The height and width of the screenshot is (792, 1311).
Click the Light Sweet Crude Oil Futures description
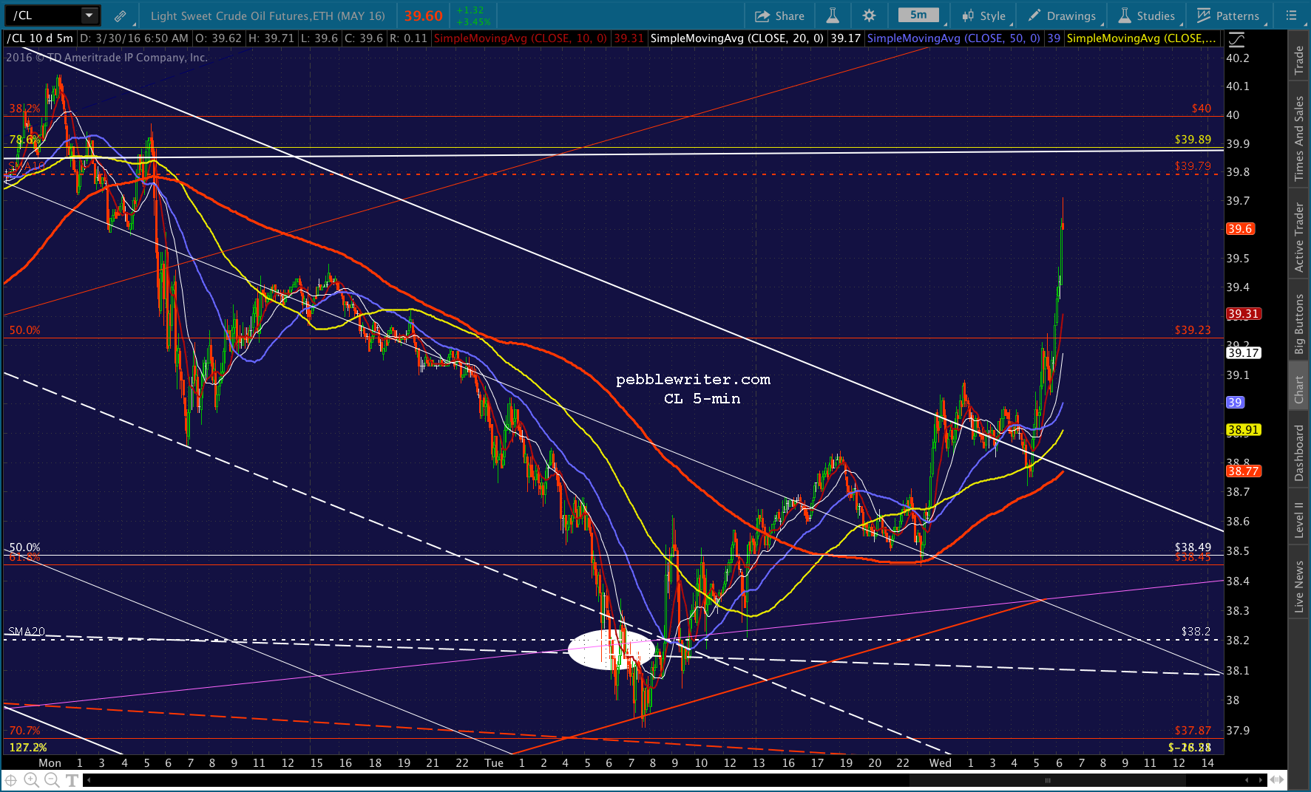click(x=268, y=16)
